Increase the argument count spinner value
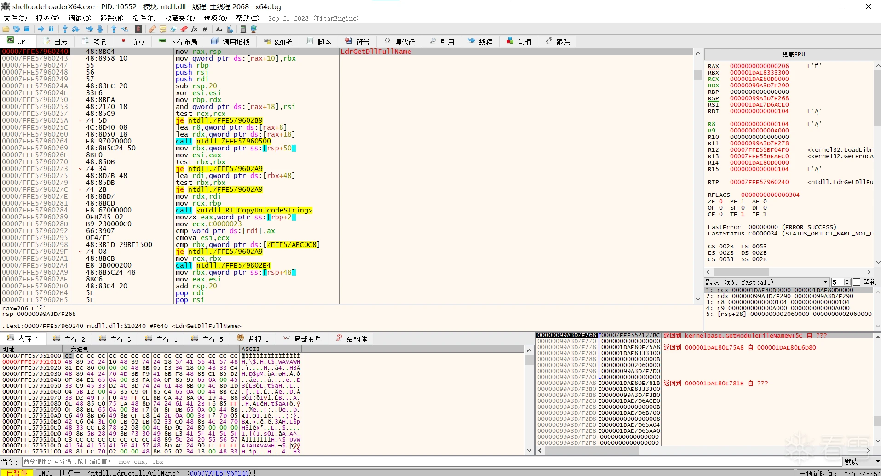This screenshot has height=476, width=881. point(847,280)
